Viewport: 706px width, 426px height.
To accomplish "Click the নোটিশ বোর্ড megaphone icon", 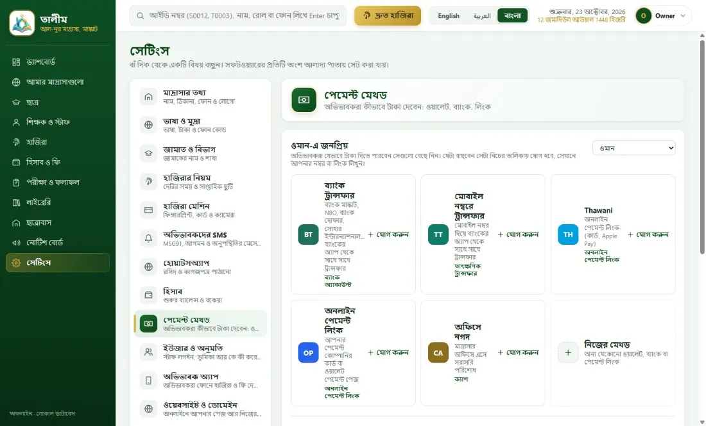I will pos(16,243).
